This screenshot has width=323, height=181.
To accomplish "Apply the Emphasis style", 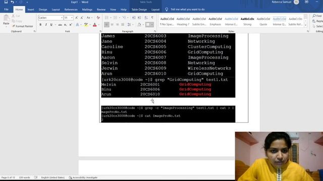I will [216, 21].
